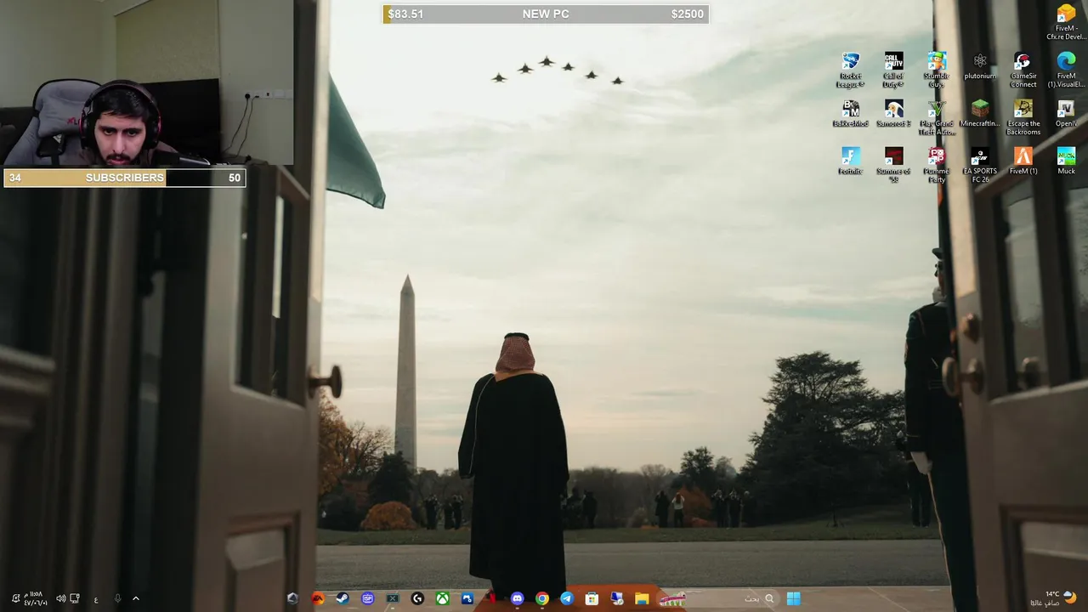Launch Fortnite from the desktop
1088x612 pixels.
click(x=850, y=161)
